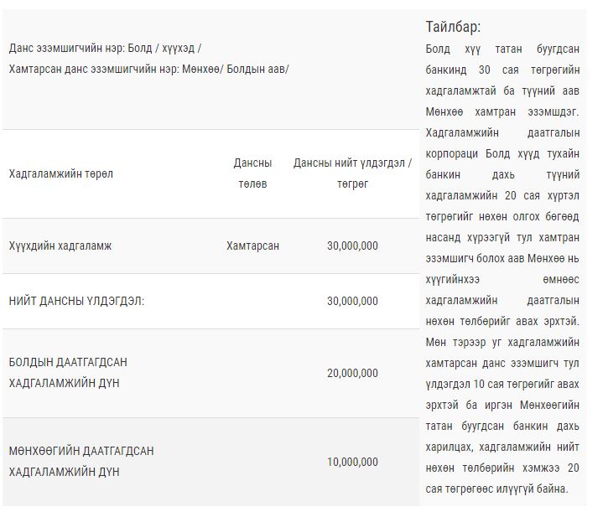Select БОЛДЫН ДААТГАГДСАН ХАДГАЛАМЖИЙН ДҮН label

[68, 372]
